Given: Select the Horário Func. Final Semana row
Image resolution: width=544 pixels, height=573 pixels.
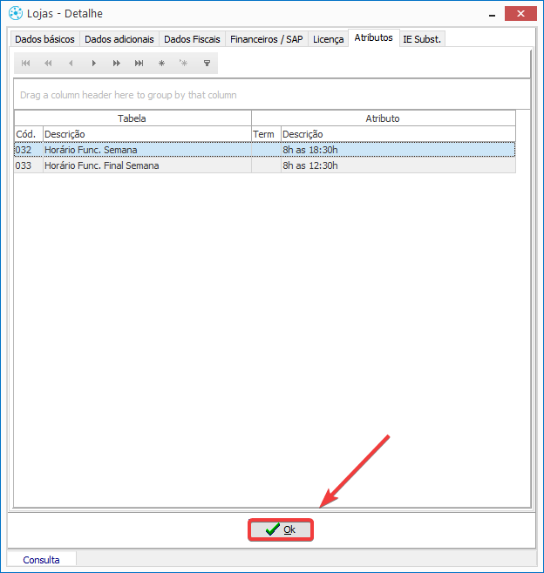Looking at the screenshot, I should (101, 165).
